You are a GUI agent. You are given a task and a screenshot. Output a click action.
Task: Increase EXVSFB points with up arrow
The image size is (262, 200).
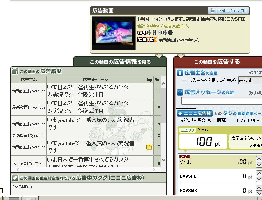pyautogui.click(x=259, y=174)
